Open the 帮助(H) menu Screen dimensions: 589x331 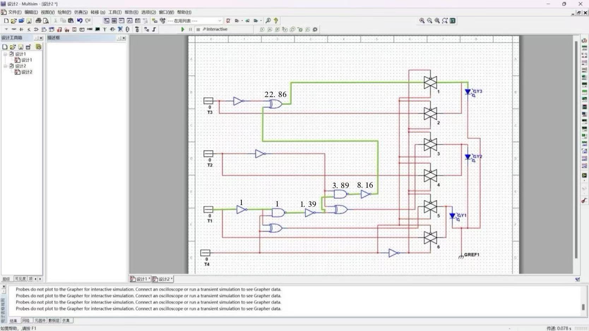(184, 12)
